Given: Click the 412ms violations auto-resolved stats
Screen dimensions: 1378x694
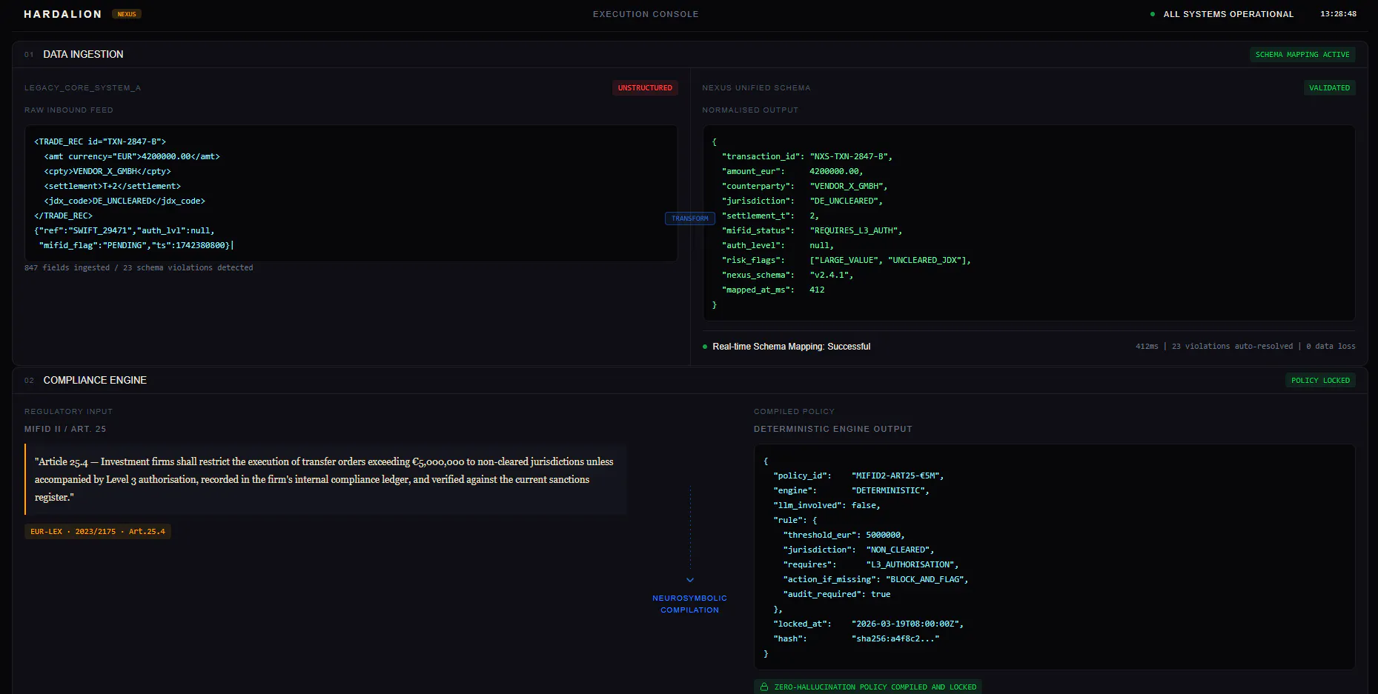Looking at the screenshot, I should pos(1245,346).
